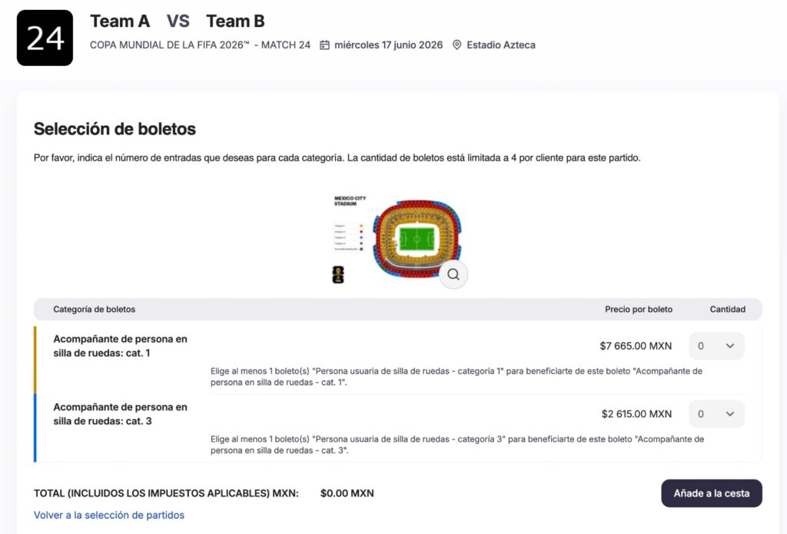The width and height of the screenshot is (787, 534).
Task: Click the 'Estadio Azteca' venue text
Action: coord(500,45)
